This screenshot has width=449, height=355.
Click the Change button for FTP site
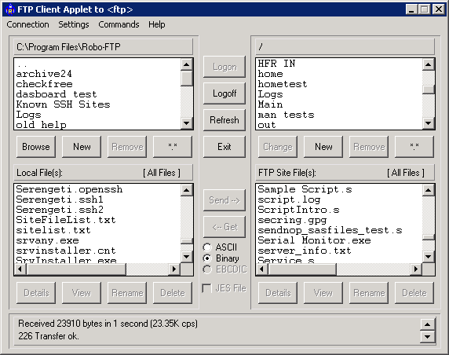point(278,147)
